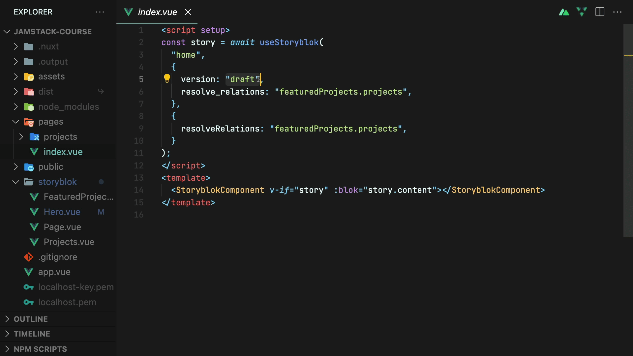Click the storyblok open folder icon
Viewport: 633px width, 356px height.
click(29, 182)
